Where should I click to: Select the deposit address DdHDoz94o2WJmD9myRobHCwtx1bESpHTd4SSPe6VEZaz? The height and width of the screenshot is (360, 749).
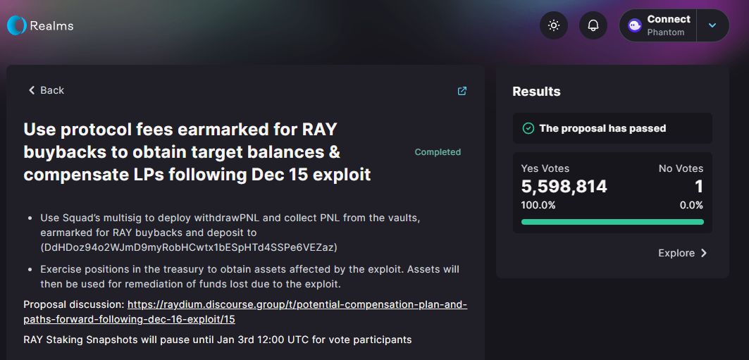[189, 247]
